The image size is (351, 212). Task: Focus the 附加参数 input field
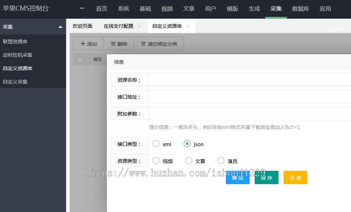click(x=250, y=114)
